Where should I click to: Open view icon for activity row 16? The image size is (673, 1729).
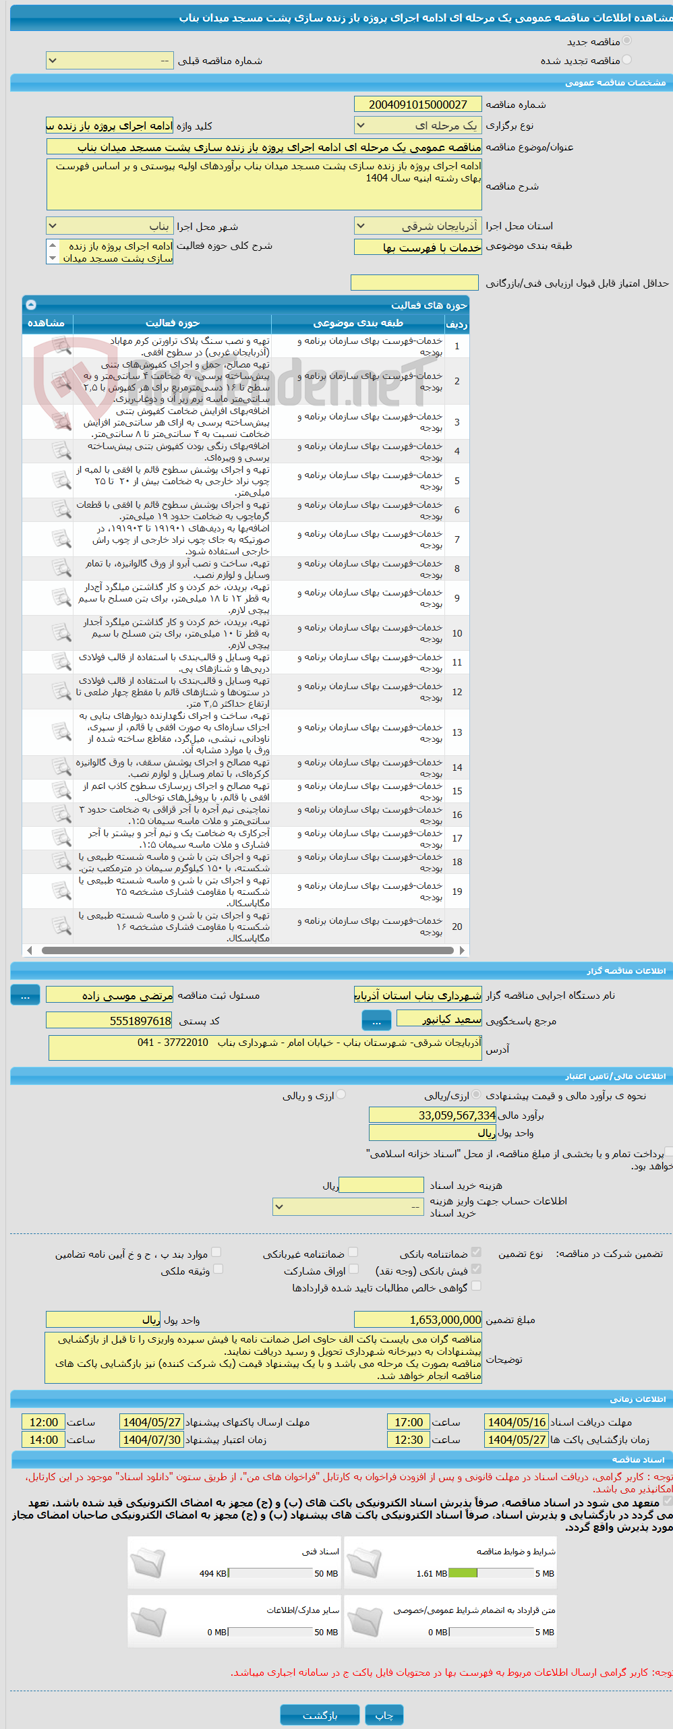click(61, 815)
